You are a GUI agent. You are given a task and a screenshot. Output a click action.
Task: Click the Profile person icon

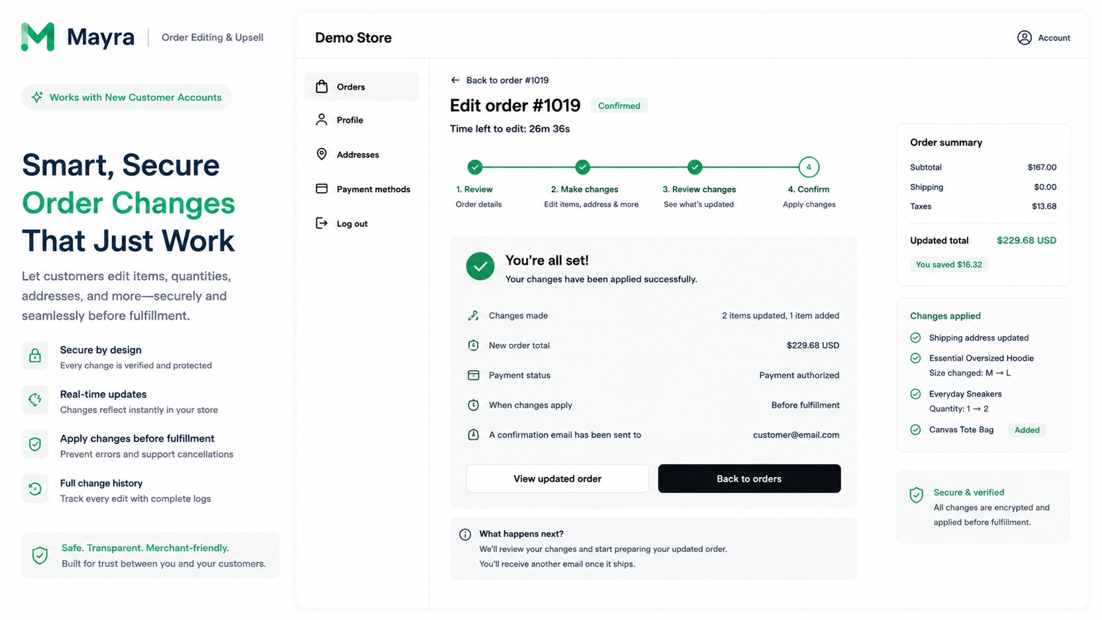322,119
